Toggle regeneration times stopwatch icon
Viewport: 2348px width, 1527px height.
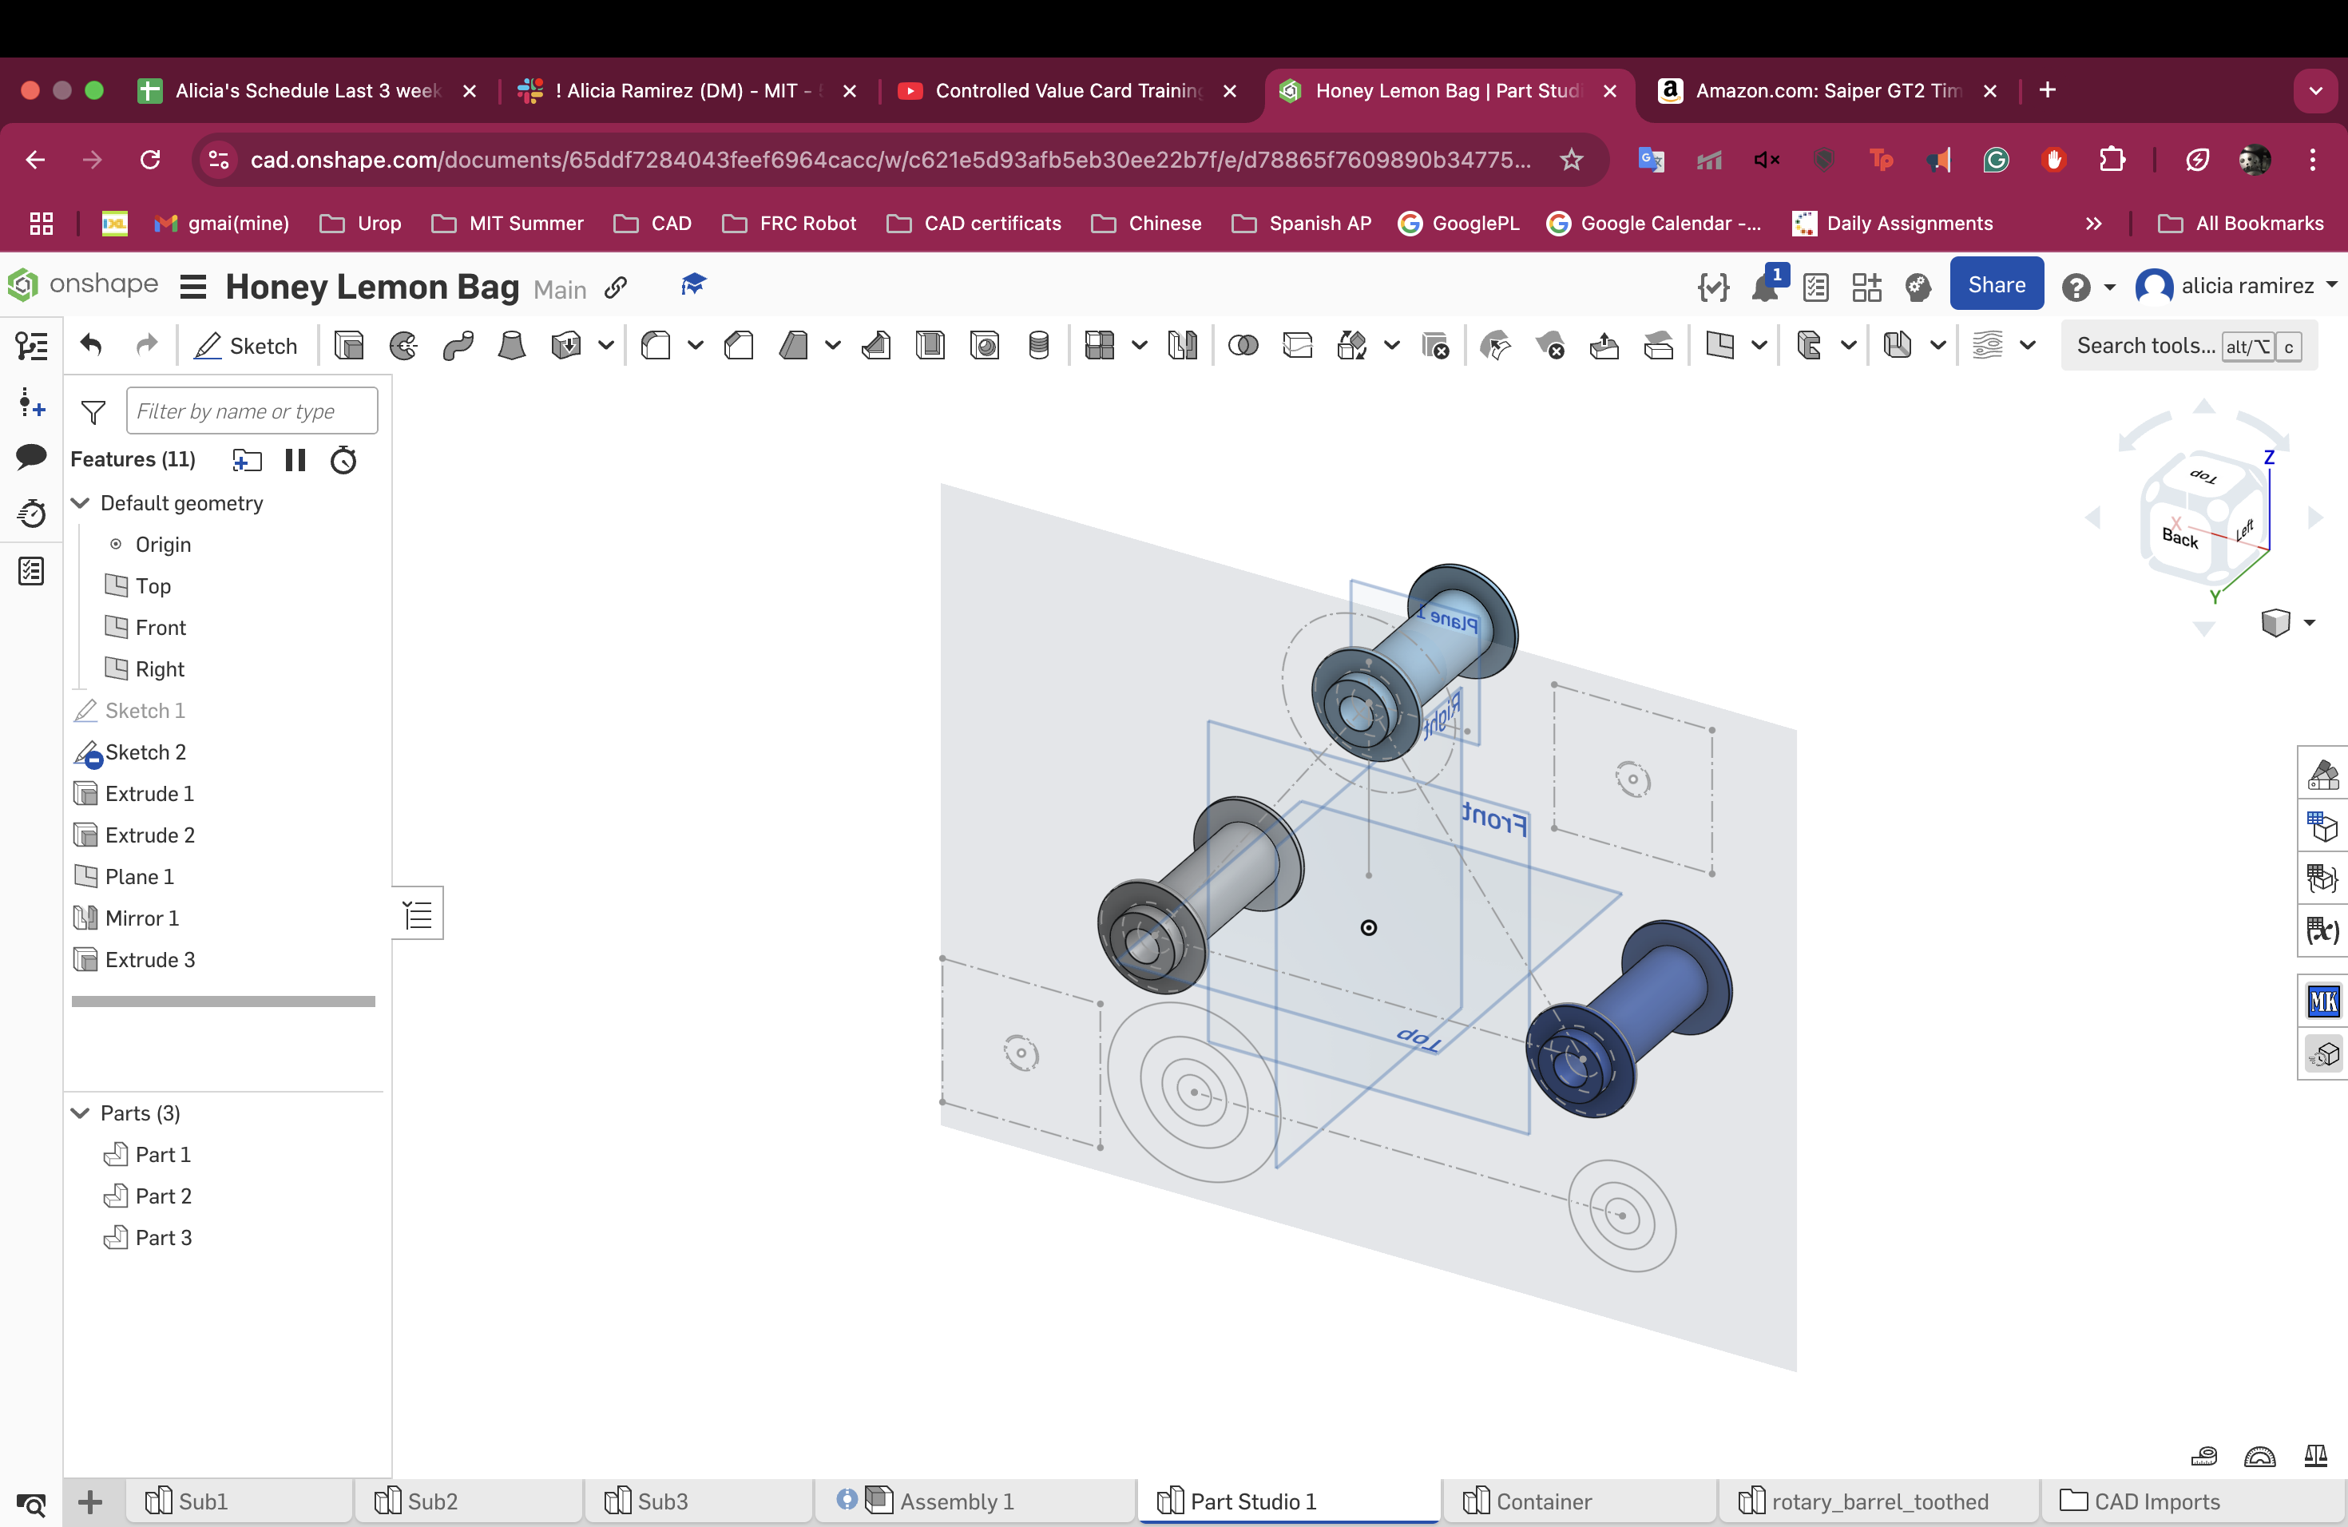(x=343, y=460)
